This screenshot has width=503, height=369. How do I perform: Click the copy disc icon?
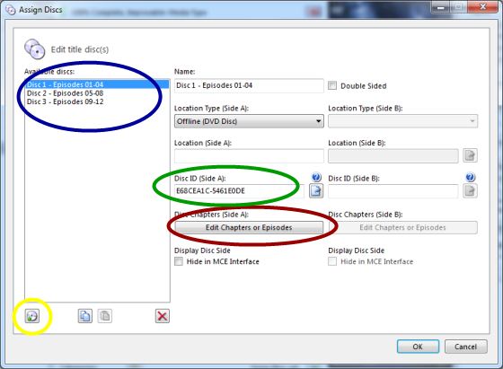click(85, 316)
